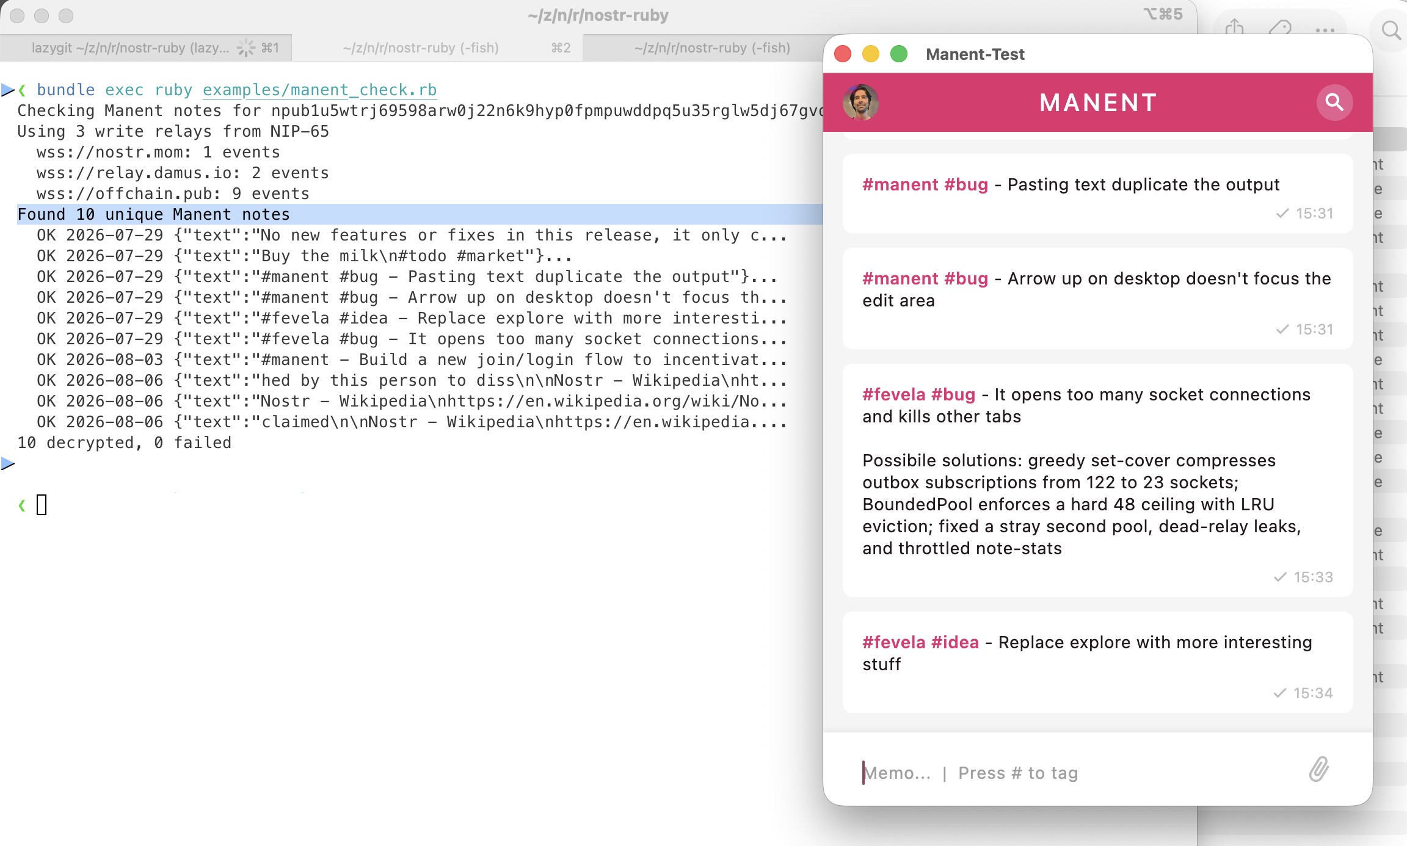Click #bug in the socket connections note

953,394
